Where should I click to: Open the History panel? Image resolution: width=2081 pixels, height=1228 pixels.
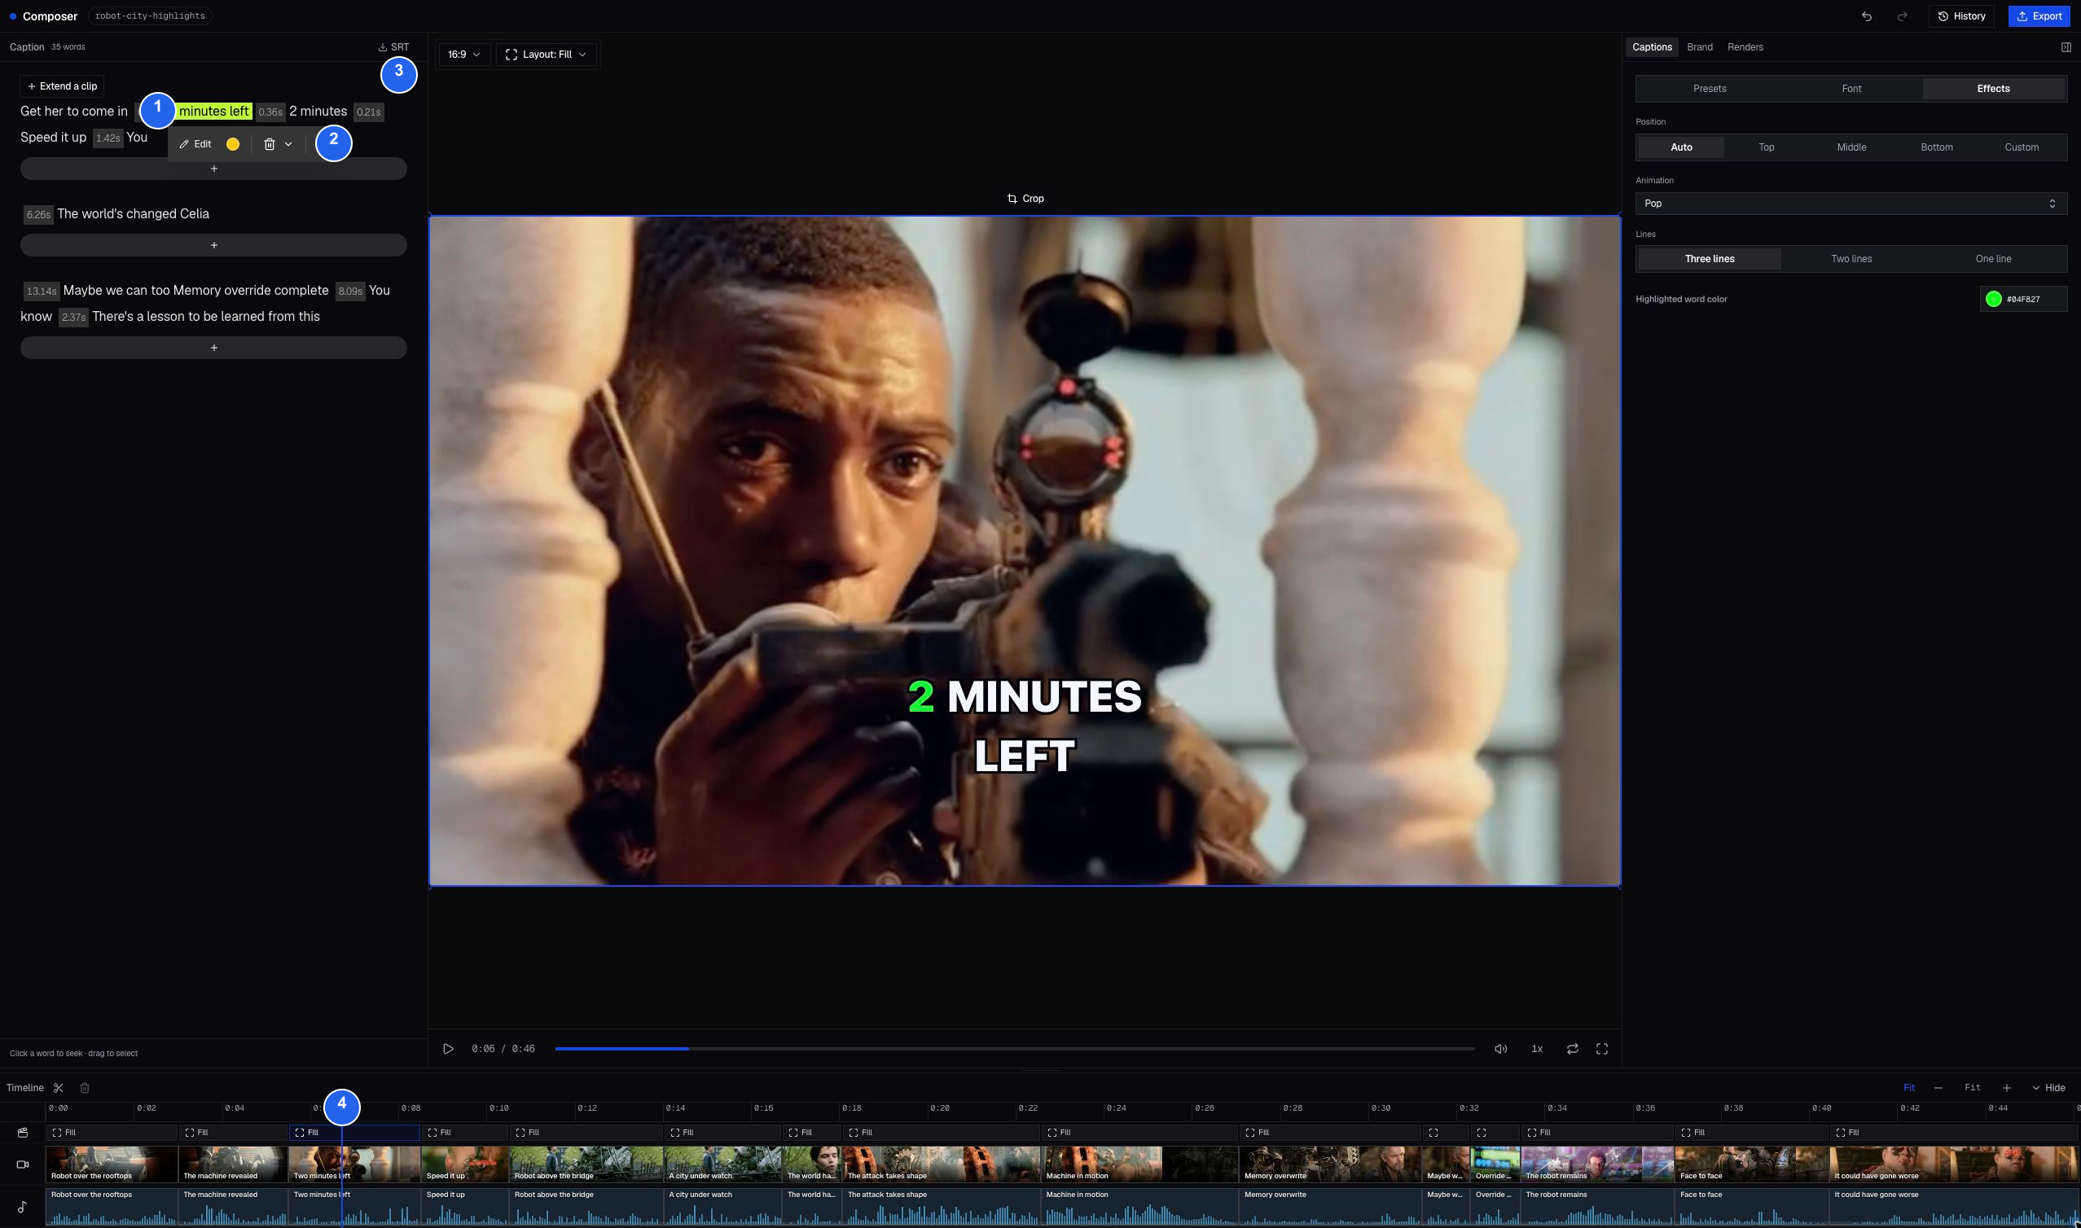[x=1961, y=16]
